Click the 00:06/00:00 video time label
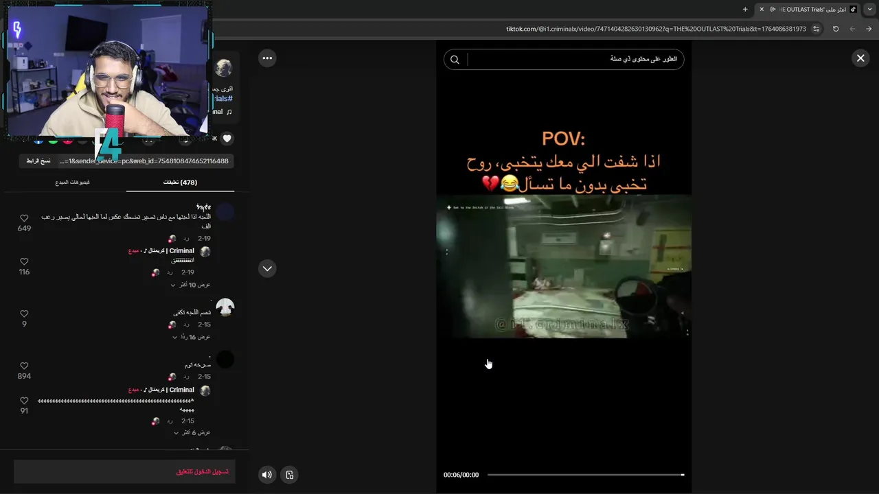This screenshot has width=879, height=494. click(461, 475)
